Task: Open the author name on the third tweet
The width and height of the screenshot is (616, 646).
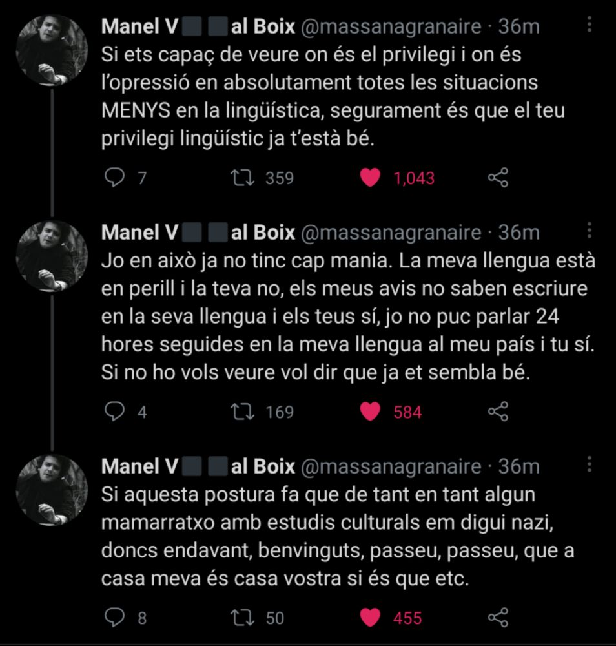Action: [198, 466]
